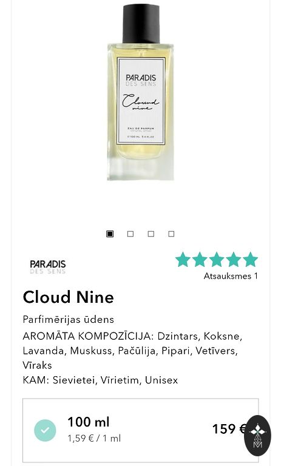
Task: Select the 100 ml volume option
Action: coord(140,430)
